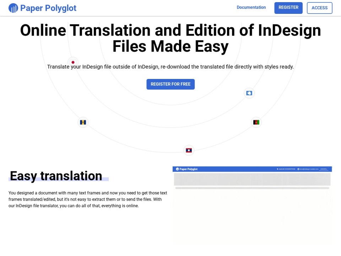
Task: Click the Barbados flag icon
Action: pos(83,122)
